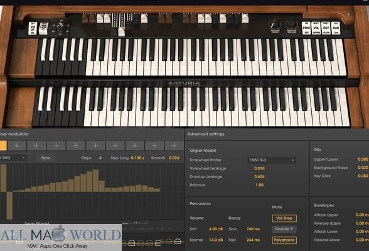Click the Step Leng value 0.100 s
369x251 pixels.
[137, 158]
